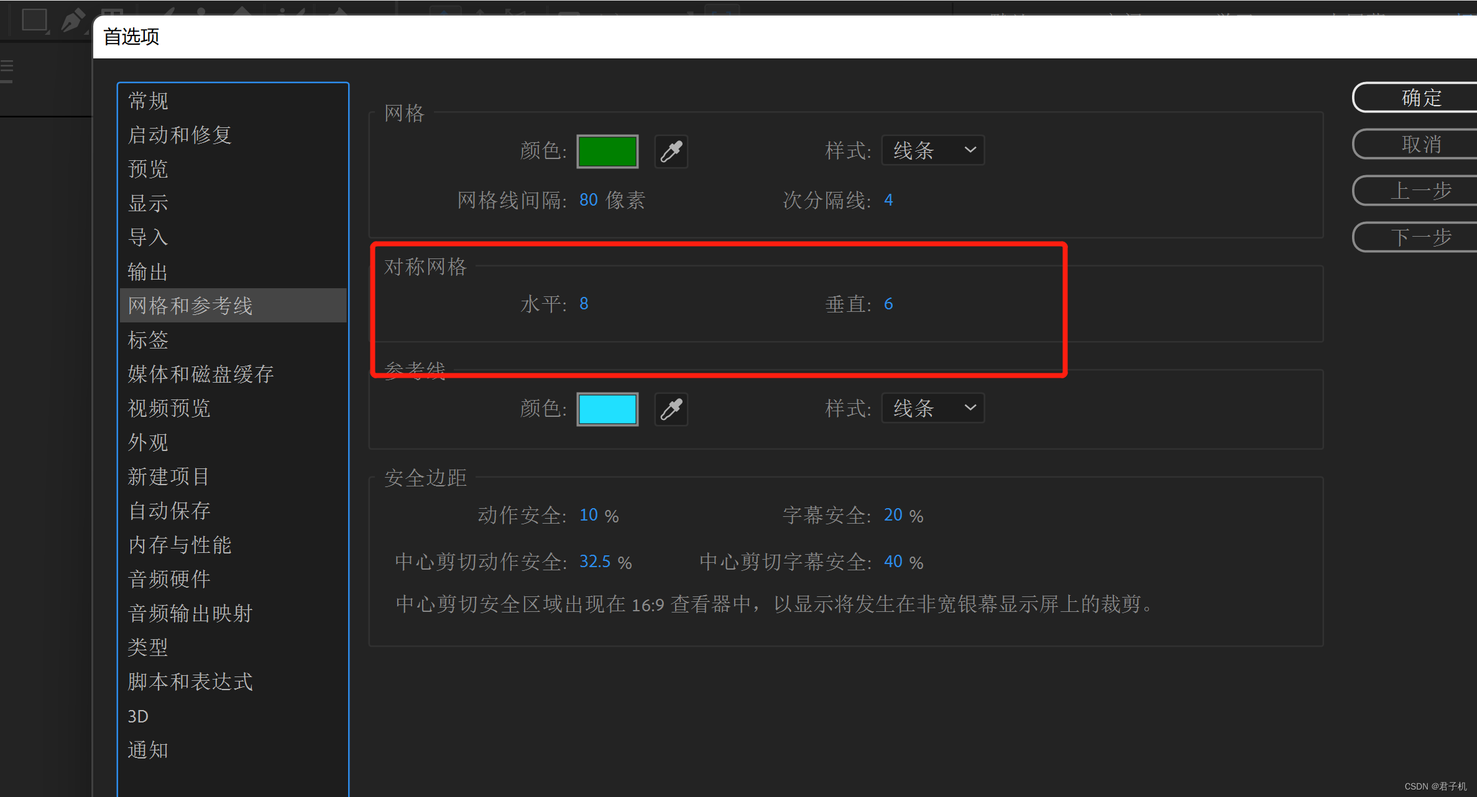Open the panel hamburger menu at left
Screen dimensions: 1477x797
point(7,66)
